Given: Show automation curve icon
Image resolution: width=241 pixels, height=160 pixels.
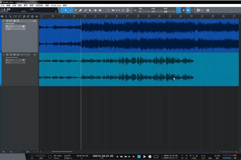Looking at the screenshot, I should click(15, 17).
